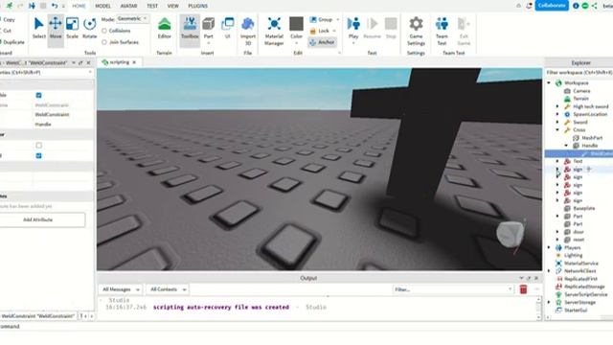Pick the Scale tool
This screenshot has width=613, height=345.
(73, 28)
